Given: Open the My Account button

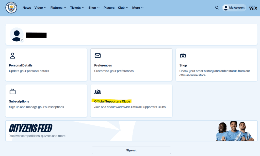Looking at the screenshot, I should click(x=234, y=8).
